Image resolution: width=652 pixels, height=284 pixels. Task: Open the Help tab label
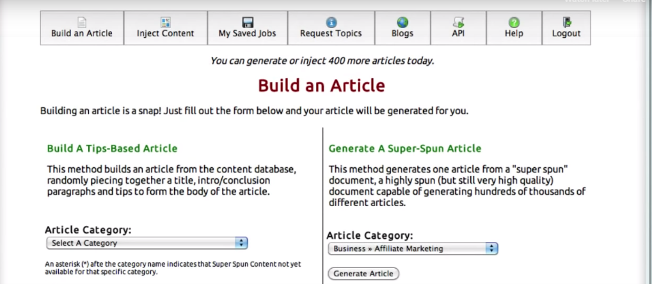514,34
